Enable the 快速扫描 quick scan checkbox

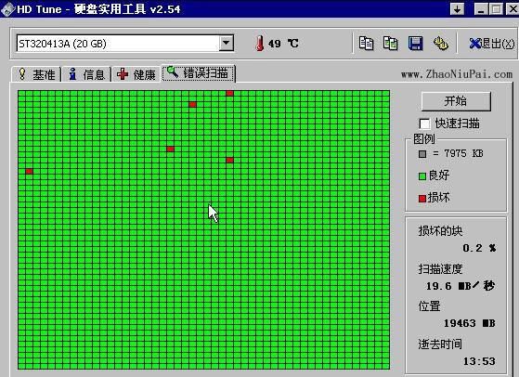coord(424,123)
